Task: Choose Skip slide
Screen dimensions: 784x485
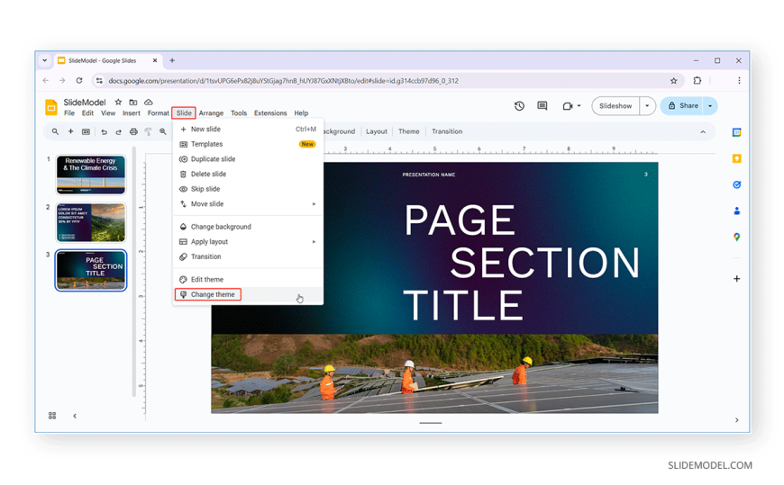Action: click(248, 189)
